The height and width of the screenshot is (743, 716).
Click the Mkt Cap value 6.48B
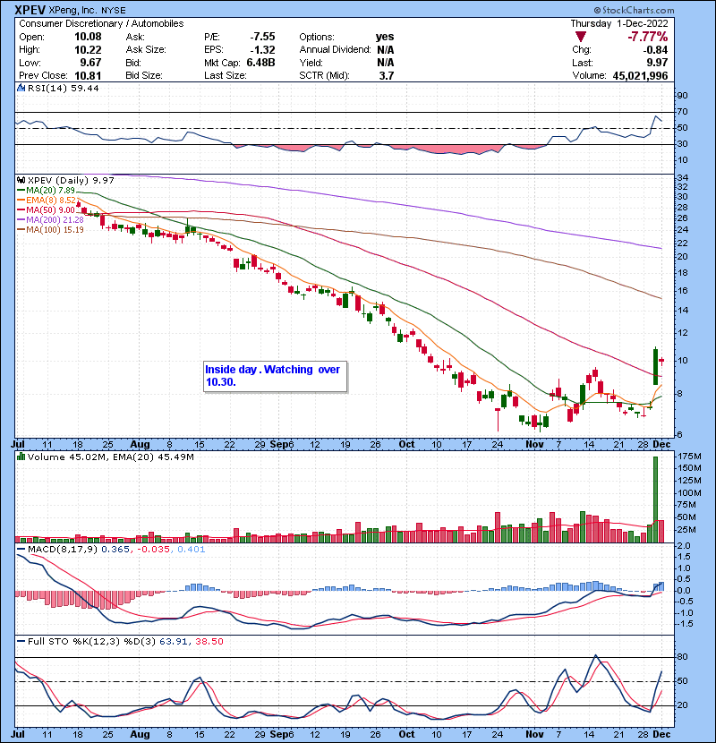pos(260,63)
